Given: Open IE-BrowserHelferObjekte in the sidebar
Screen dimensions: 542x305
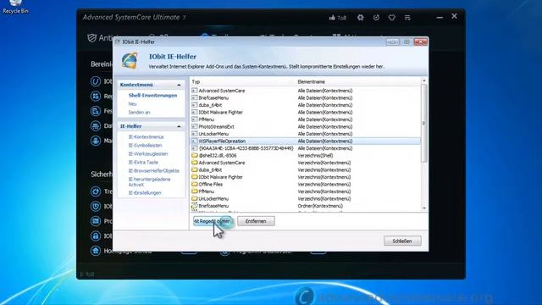Looking at the screenshot, I should click(154, 171).
